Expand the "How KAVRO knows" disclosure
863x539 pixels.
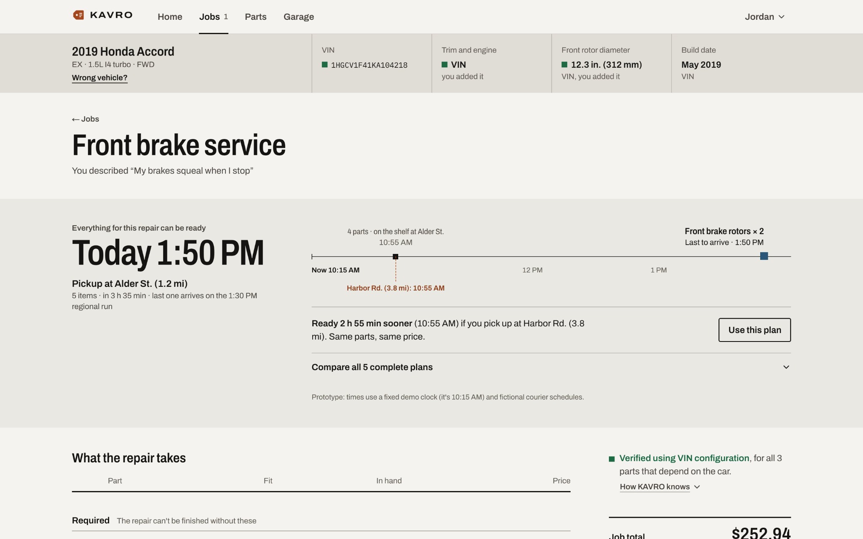[659, 487]
